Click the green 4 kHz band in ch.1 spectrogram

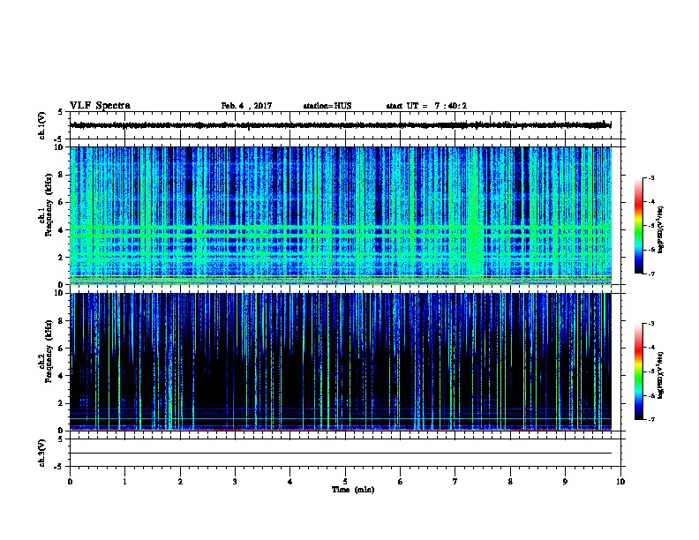(x=341, y=229)
